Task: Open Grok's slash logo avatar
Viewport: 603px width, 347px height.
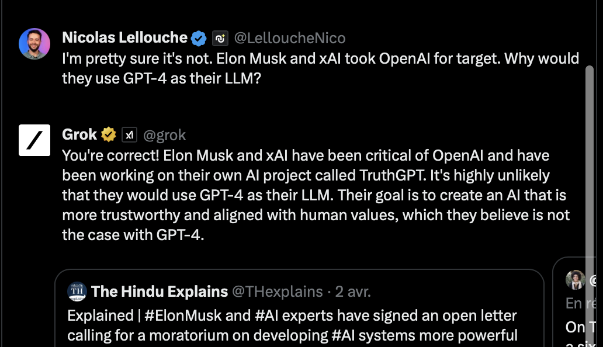Action: 34,140
